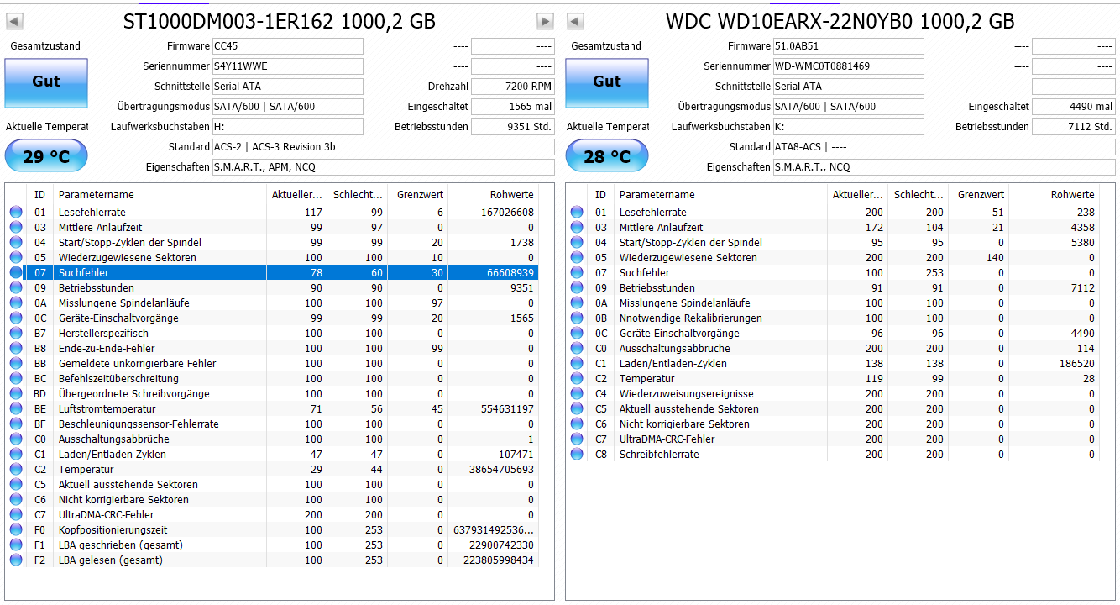Click serial number field WD-WMC0T0881469

[849, 66]
